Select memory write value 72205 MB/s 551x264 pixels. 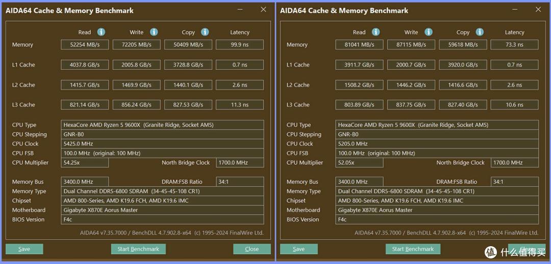pos(137,44)
